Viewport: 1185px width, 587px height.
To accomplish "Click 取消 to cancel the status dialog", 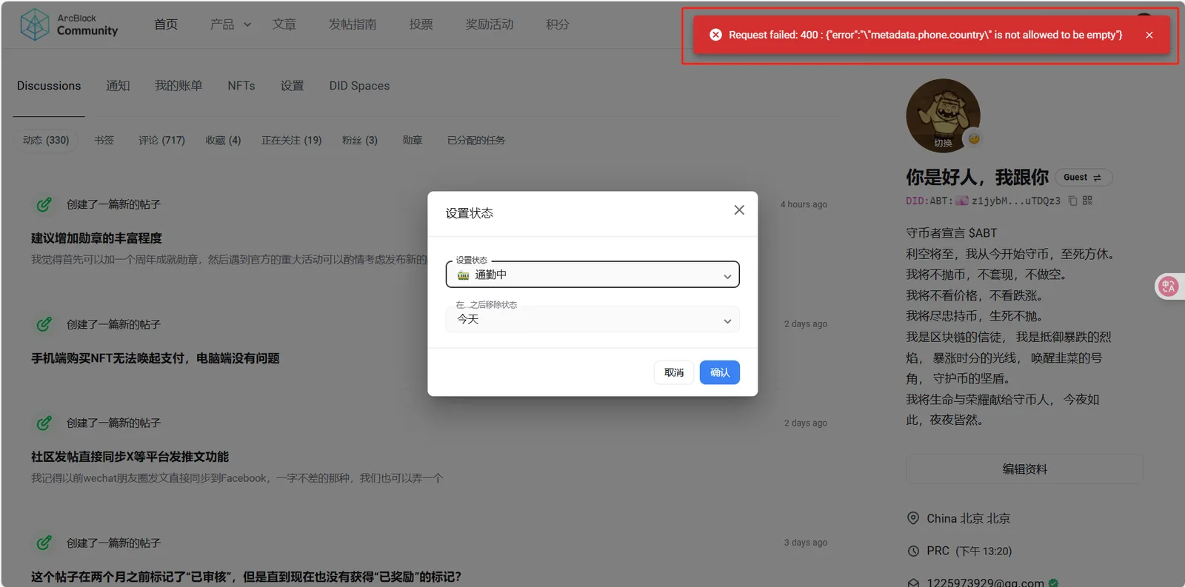I will pyautogui.click(x=674, y=372).
